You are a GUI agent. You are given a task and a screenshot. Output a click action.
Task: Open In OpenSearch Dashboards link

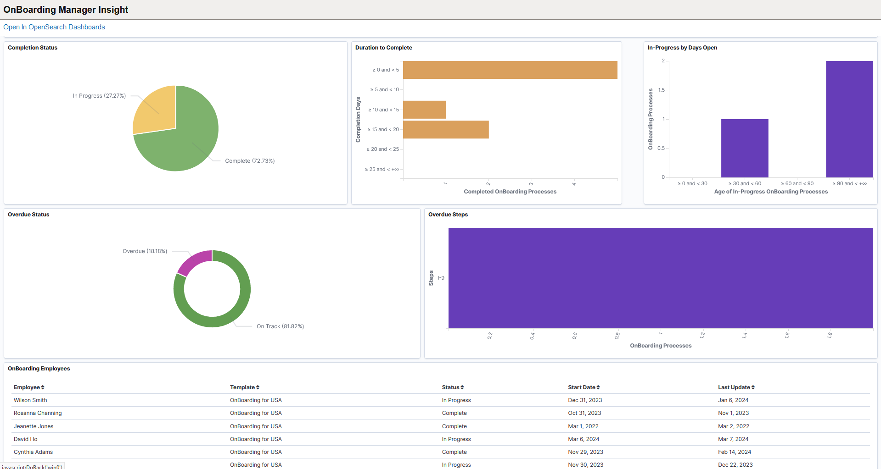pos(54,27)
